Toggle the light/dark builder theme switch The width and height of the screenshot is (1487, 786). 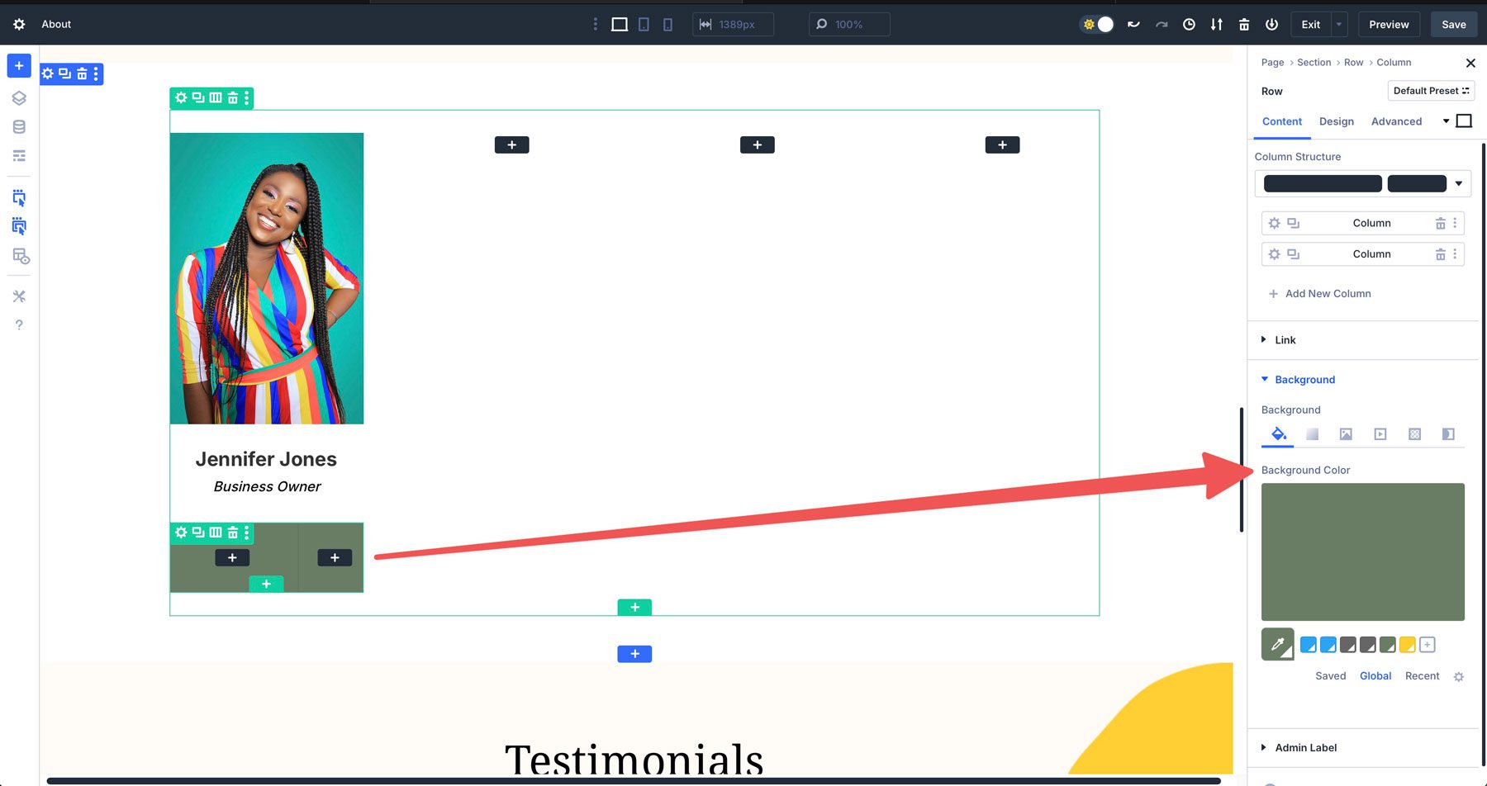[1097, 24]
